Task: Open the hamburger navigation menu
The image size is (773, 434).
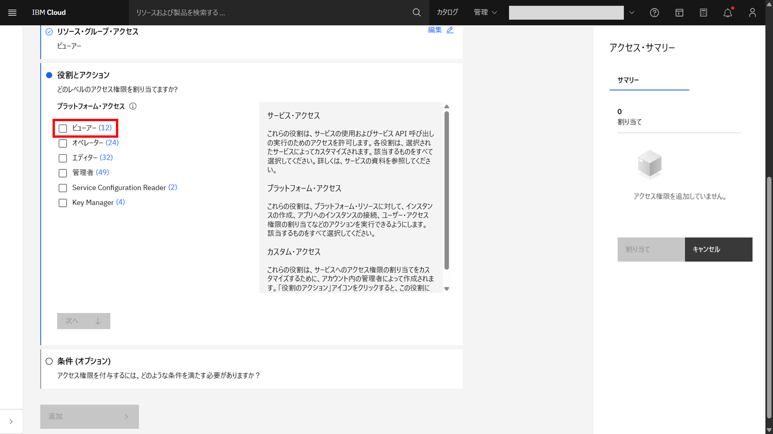Action: point(12,12)
